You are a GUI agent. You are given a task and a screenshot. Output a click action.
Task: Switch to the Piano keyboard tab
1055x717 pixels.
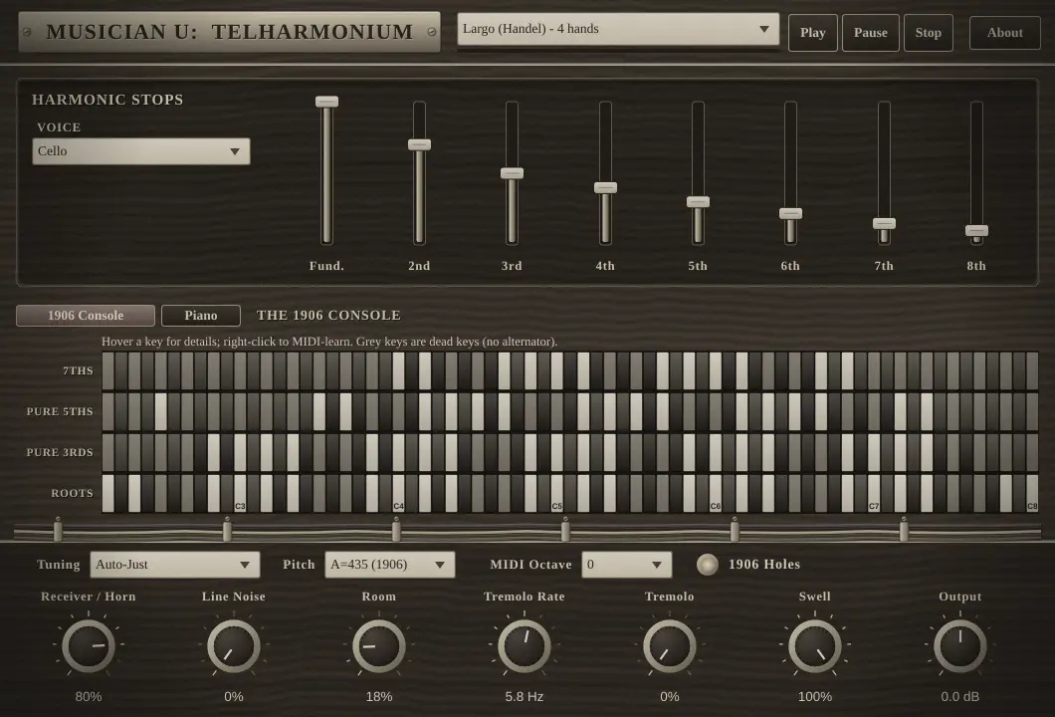click(201, 316)
